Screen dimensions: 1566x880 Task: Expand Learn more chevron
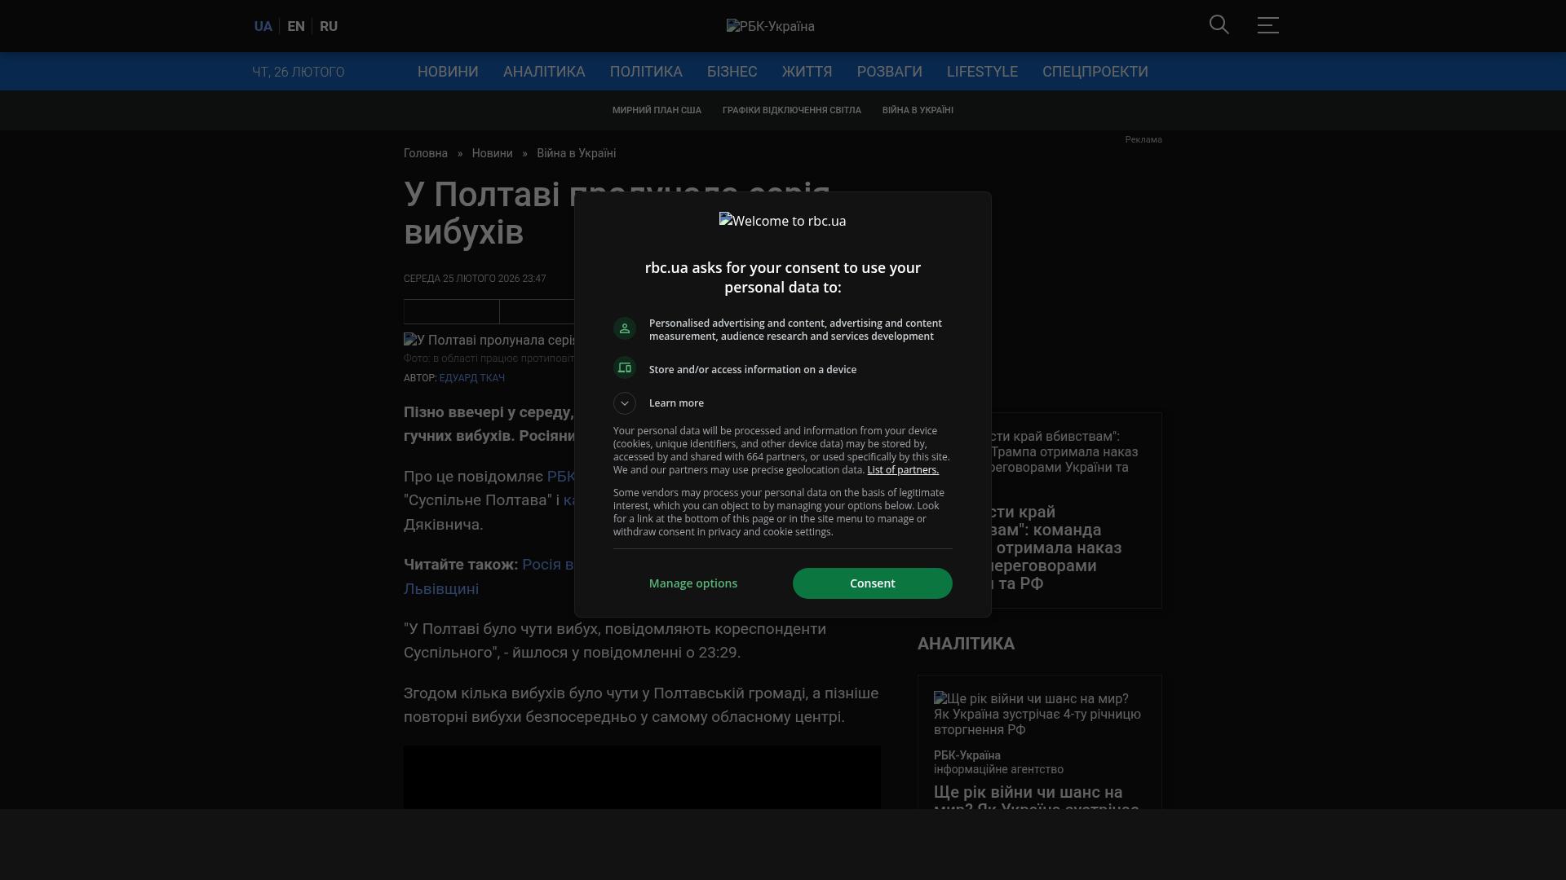pos(625,403)
